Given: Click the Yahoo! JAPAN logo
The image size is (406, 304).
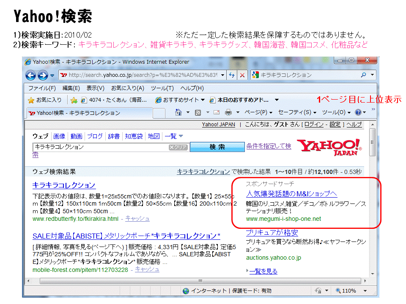Looking at the screenshot, I should pyautogui.click(x=329, y=147).
